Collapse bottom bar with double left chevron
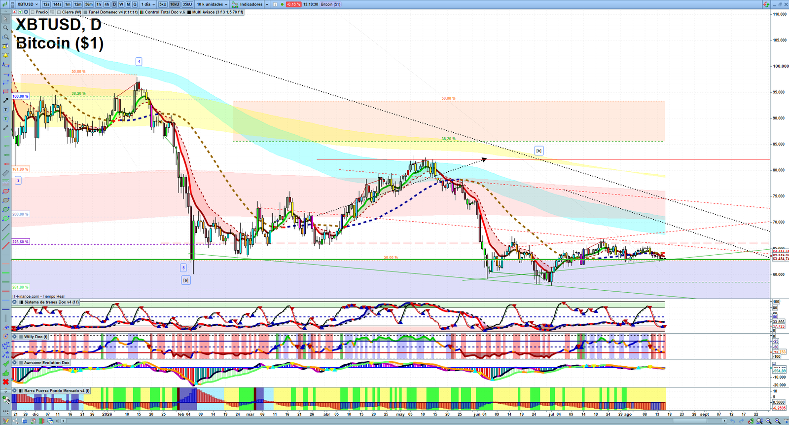Screen dimensions: 789x425 pos(57,421)
